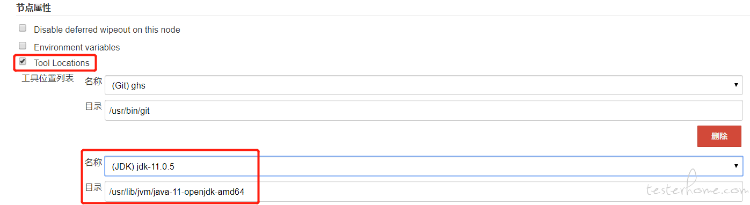This screenshot has height=205, width=750.
Task: Open the (Git) ghs name dropdown
Action: pyautogui.click(x=424, y=85)
